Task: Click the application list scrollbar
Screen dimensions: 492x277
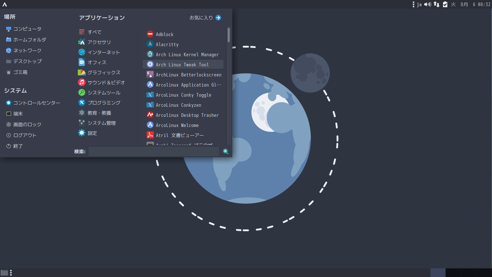Action: click(228, 35)
